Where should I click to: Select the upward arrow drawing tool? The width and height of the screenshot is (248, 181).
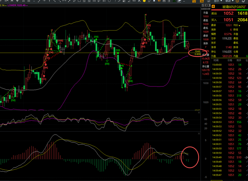click(49, 1)
